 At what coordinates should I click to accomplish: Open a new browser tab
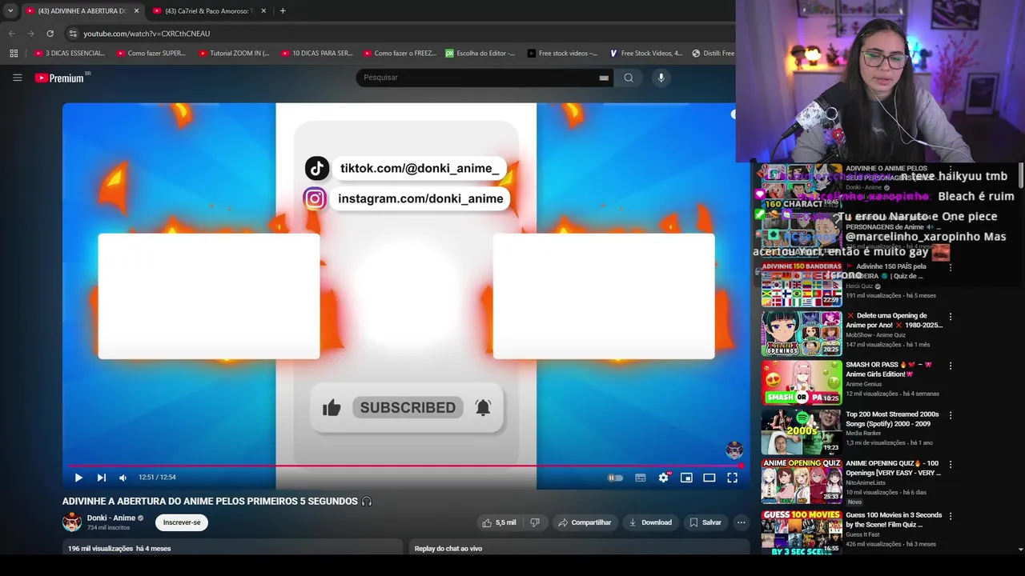pyautogui.click(x=283, y=11)
